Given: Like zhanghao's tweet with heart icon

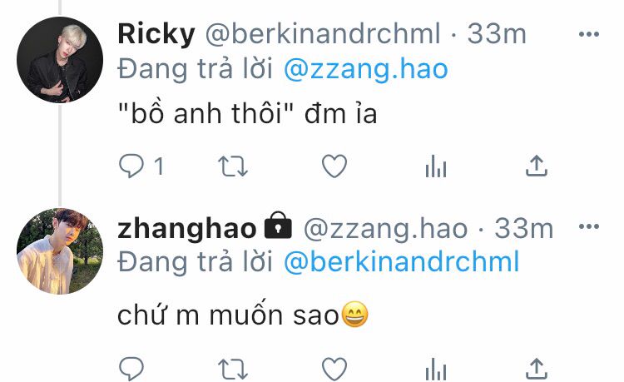Looking at the screenshot, I should 334,369.
